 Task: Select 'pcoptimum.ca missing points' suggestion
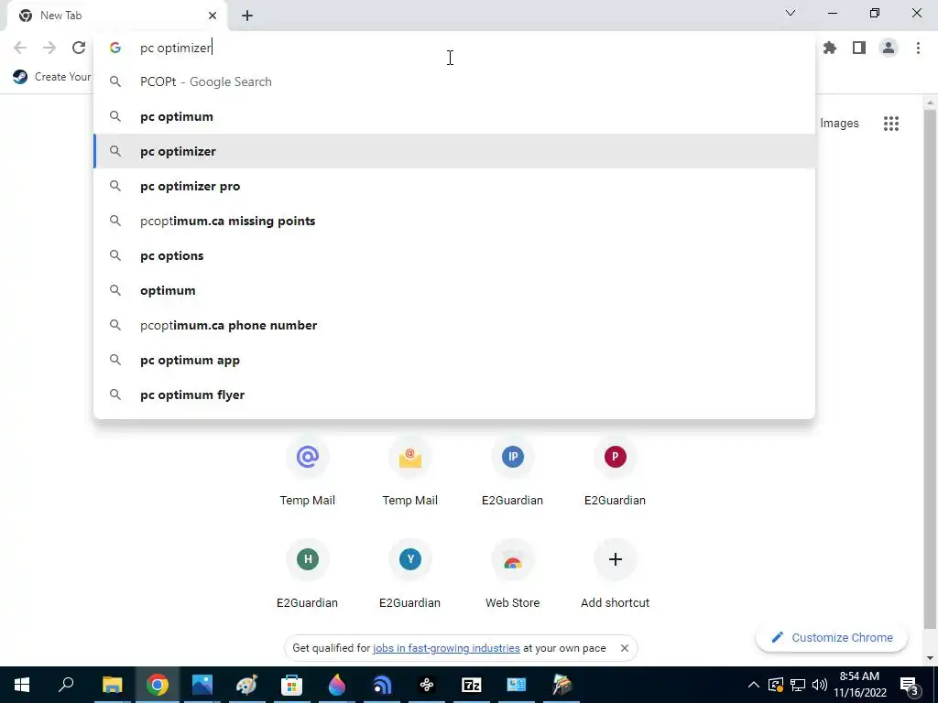tap(454, 221)
